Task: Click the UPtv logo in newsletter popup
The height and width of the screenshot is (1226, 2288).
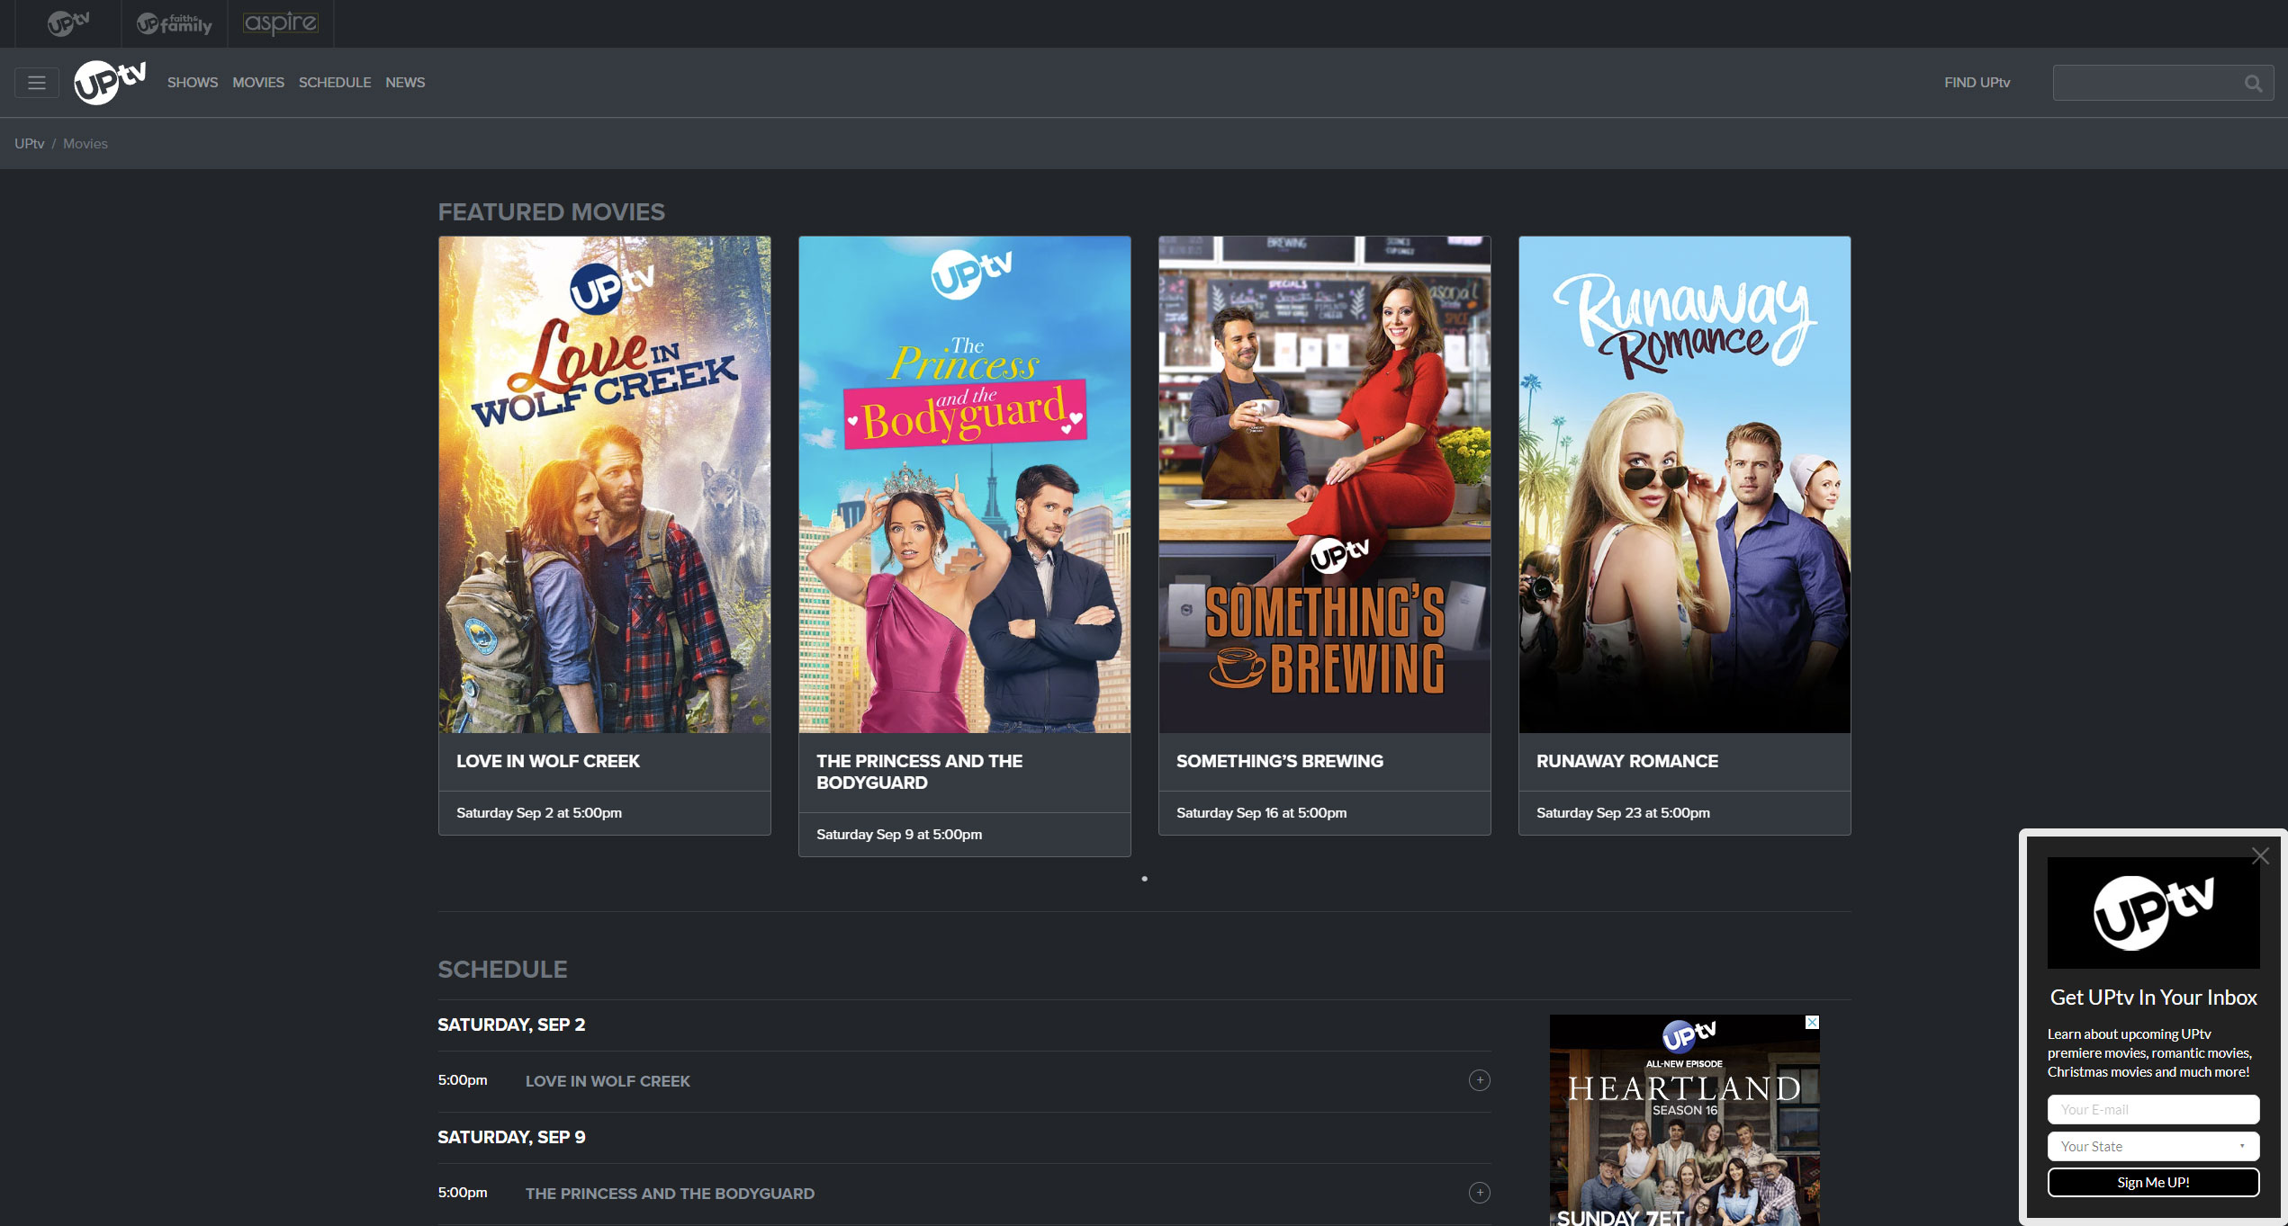Action: pyautogui.click(x=2153, y=912)
